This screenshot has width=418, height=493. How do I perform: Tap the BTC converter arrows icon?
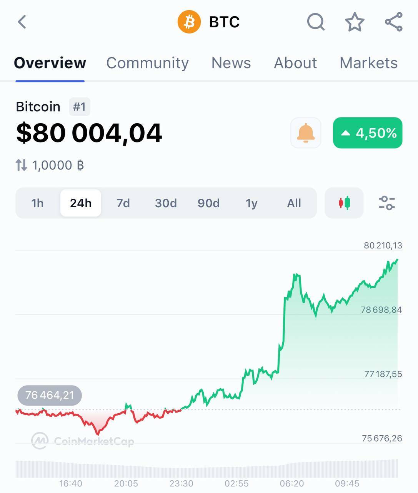(x=22, y=165)
